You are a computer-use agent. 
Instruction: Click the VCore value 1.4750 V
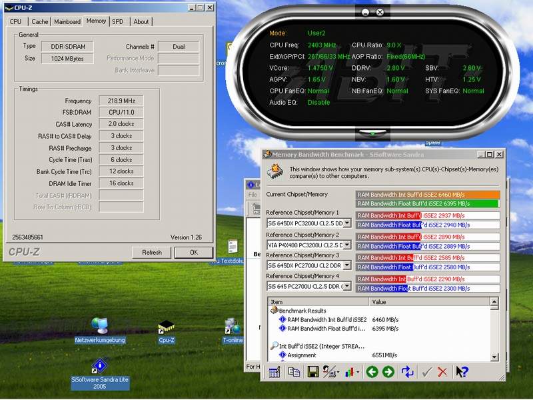click(320, 68)
